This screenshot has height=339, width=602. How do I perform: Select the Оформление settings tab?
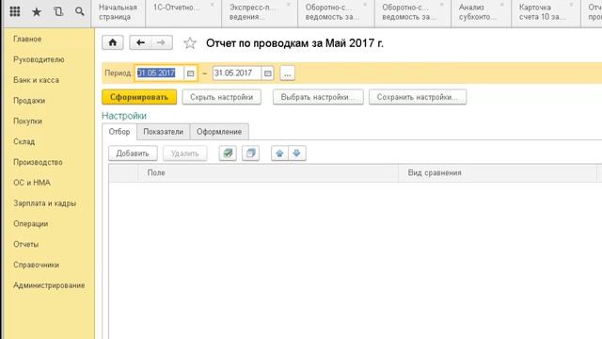point(219,132)
